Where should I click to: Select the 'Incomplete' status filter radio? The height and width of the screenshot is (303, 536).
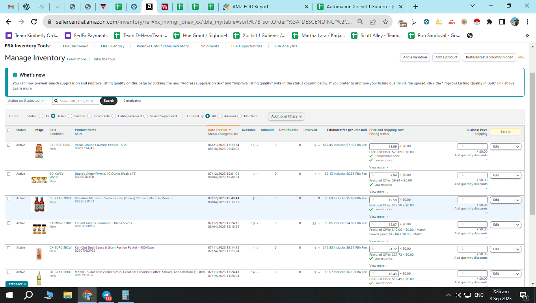click(89, 116)
